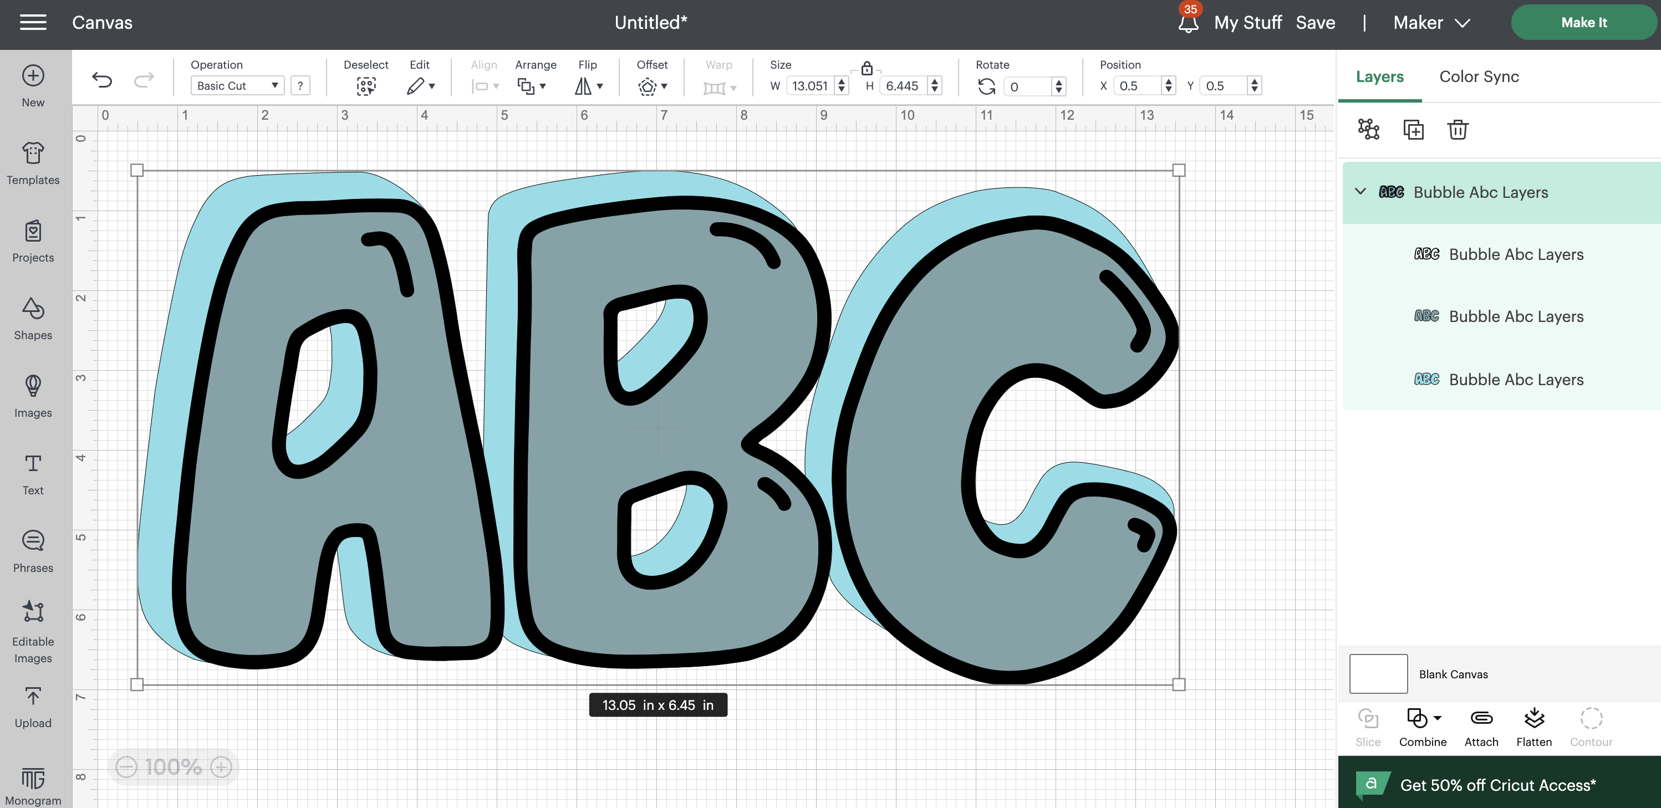This screenshot has width=1661, height=808.
Task: Group the selected layers icon
Action: coord(1368,130)
